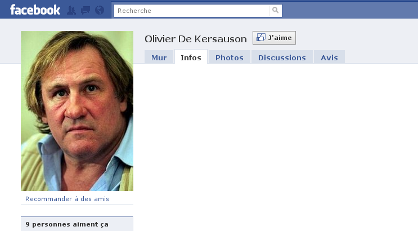Open the page's large profile picture
The image size is (418, 231).
pos(77,111)
